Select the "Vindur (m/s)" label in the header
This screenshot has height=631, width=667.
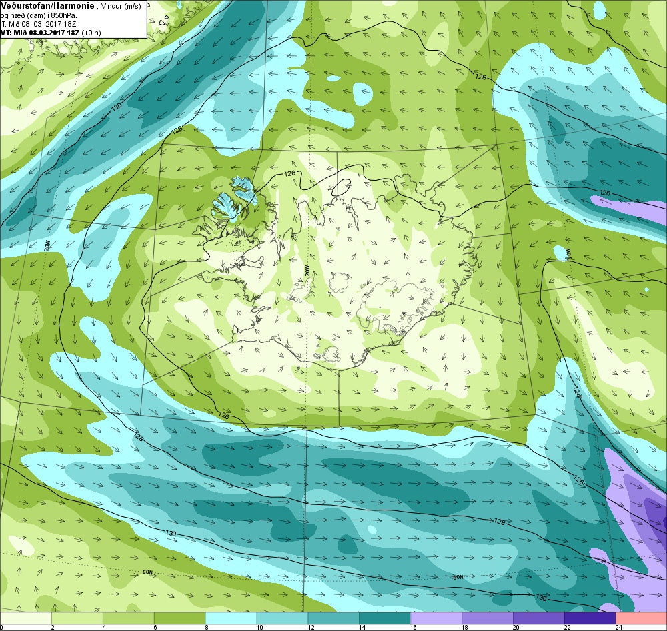click(121, 7)
